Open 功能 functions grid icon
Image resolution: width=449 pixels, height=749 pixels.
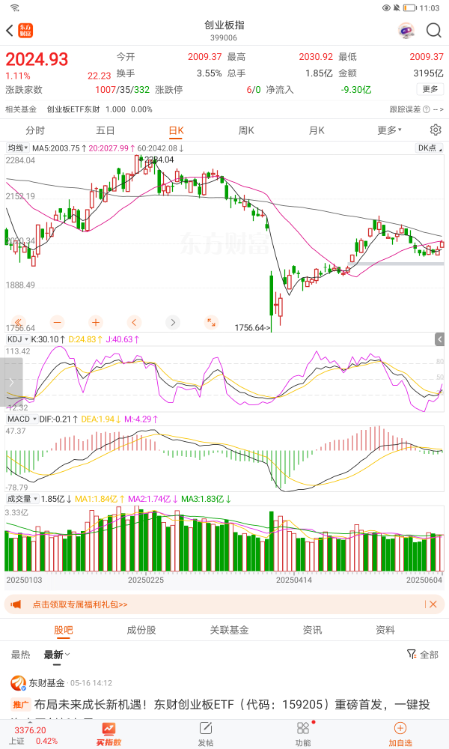(x=303, y=733)
